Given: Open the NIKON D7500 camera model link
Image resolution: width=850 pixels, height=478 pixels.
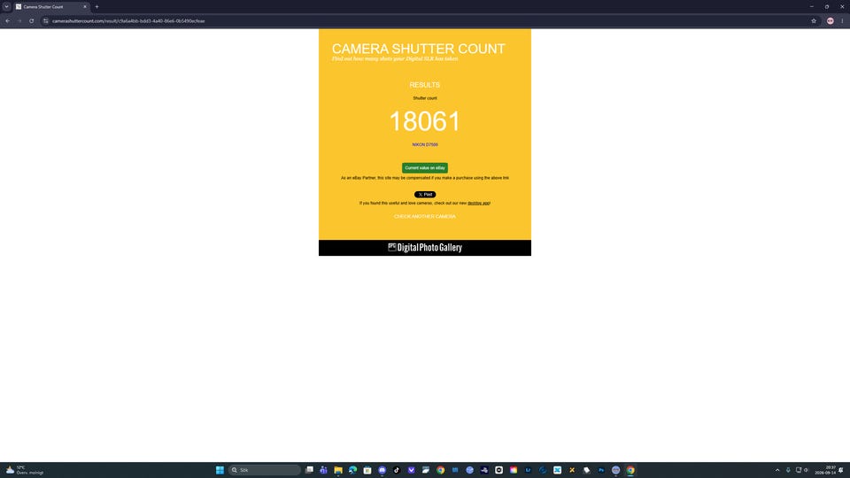Looking at the screenshot, I should [425, 144].
